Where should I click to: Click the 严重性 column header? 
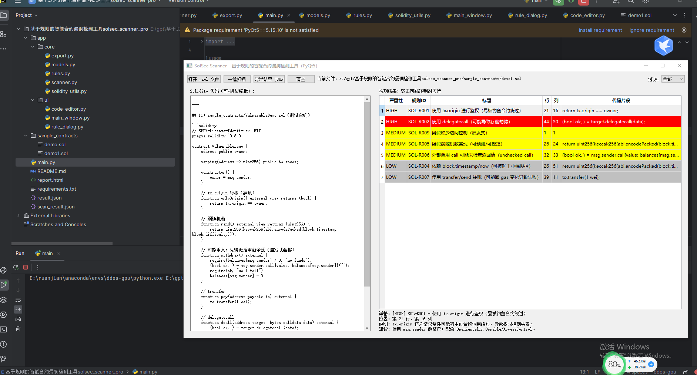click(396, 101)
